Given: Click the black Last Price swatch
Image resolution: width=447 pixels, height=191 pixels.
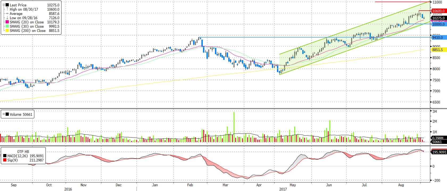Looking at the screenshot, I should [7, 5].
